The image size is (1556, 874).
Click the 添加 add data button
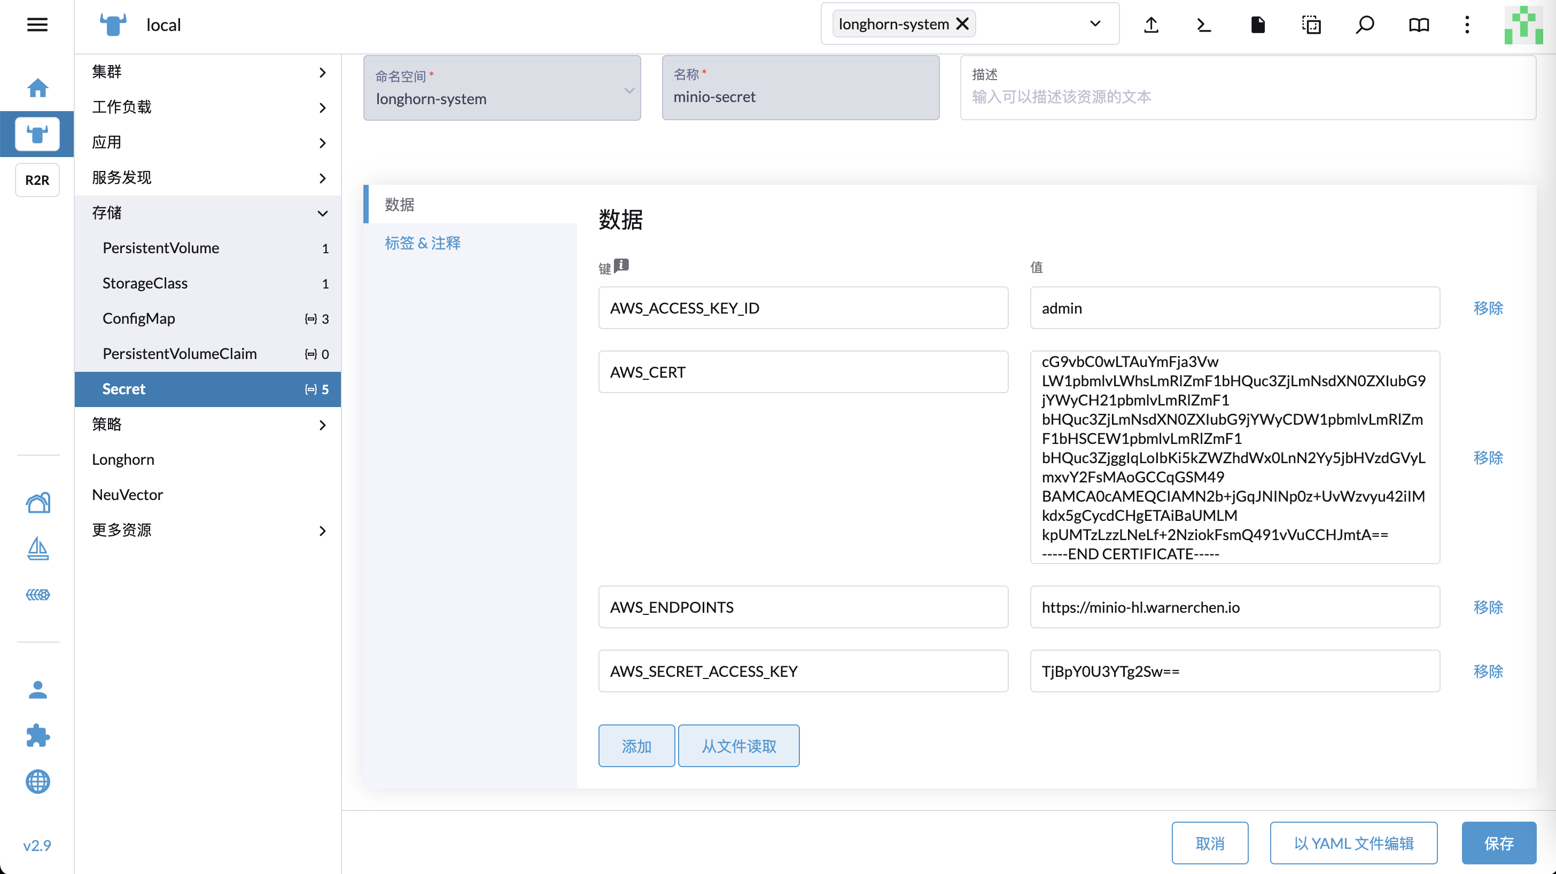(x=636, y=745)
